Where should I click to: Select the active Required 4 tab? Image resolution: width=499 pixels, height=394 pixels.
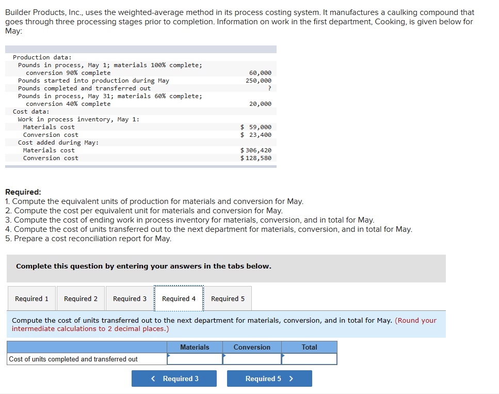pyautogui.click(x=179, y=298)
